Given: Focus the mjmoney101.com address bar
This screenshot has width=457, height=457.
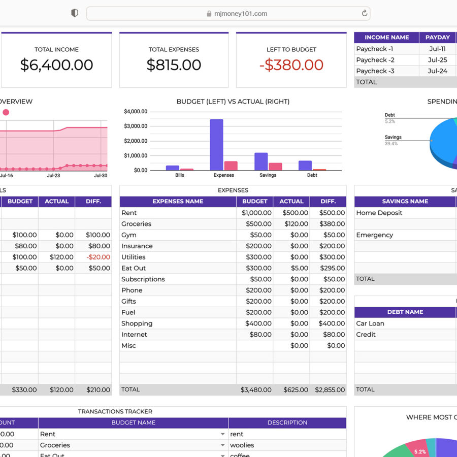Looking at the screenshot, I should point(228,13).
